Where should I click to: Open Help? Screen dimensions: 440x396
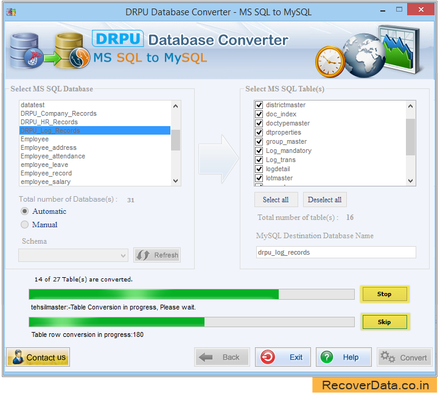(344, 357)
